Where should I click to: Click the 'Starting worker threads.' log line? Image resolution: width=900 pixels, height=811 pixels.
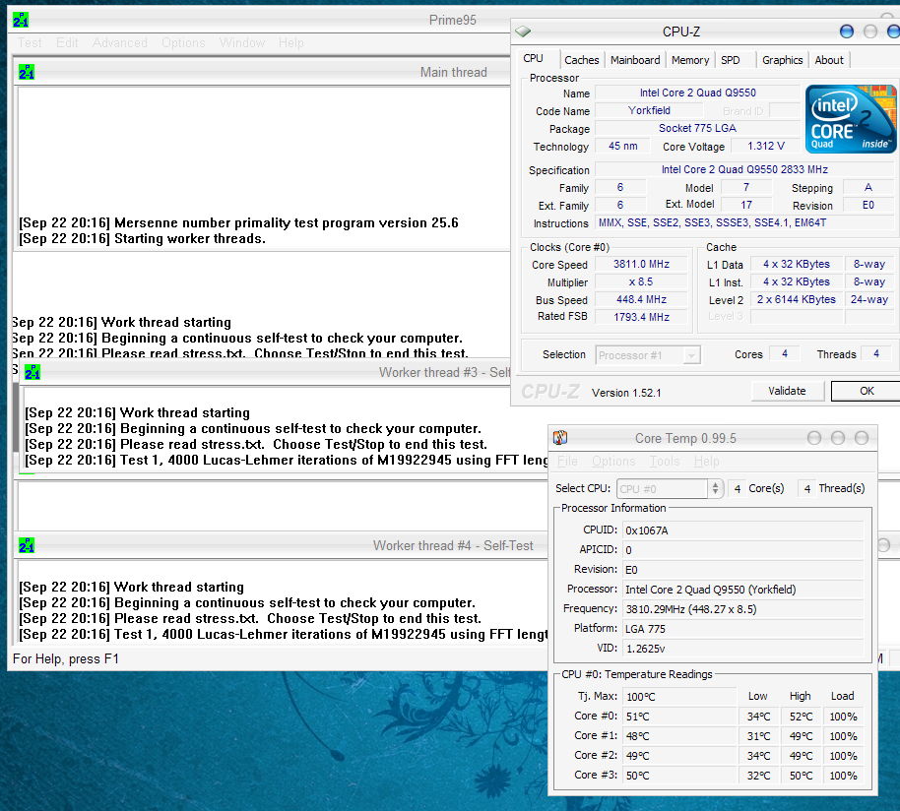pos(143,238)
